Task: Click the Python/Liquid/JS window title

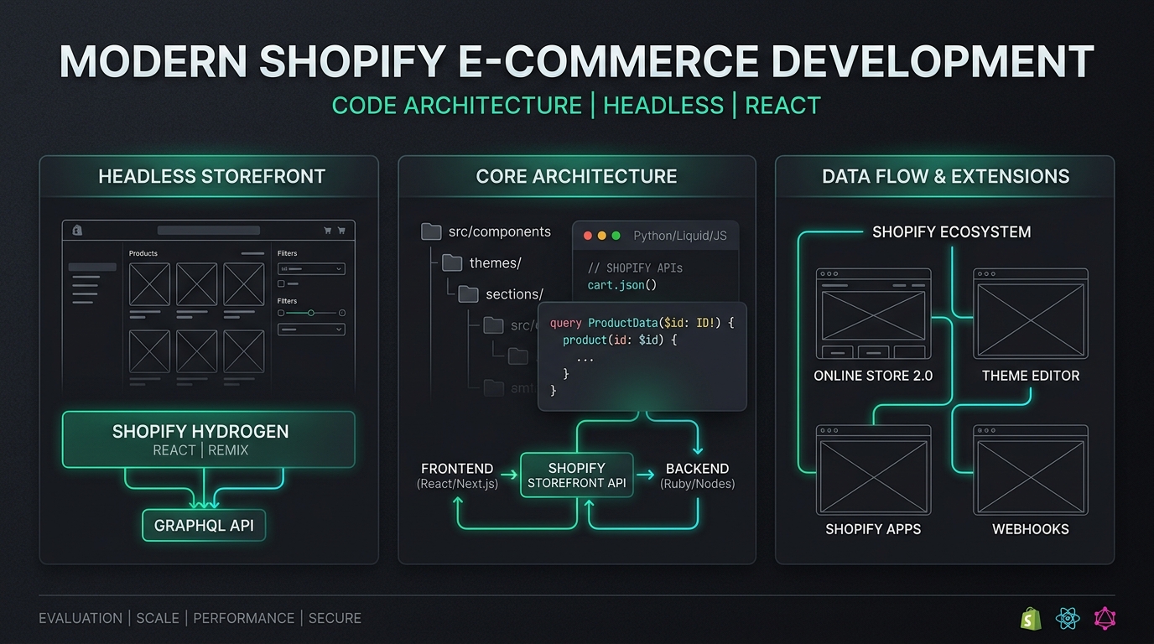Action: 680,236
